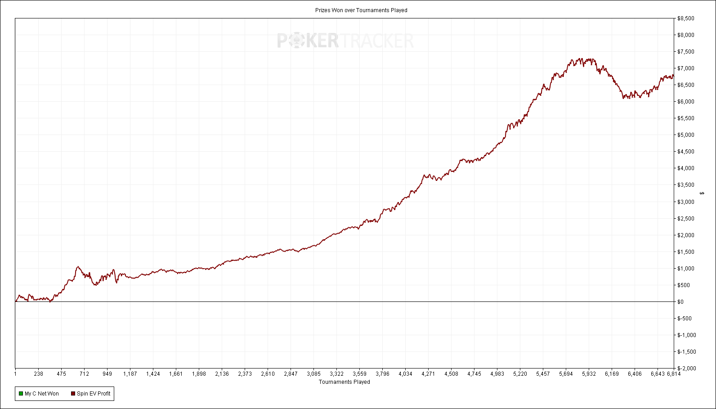Click the $0 y-axis value

click(x=680, y=302)
